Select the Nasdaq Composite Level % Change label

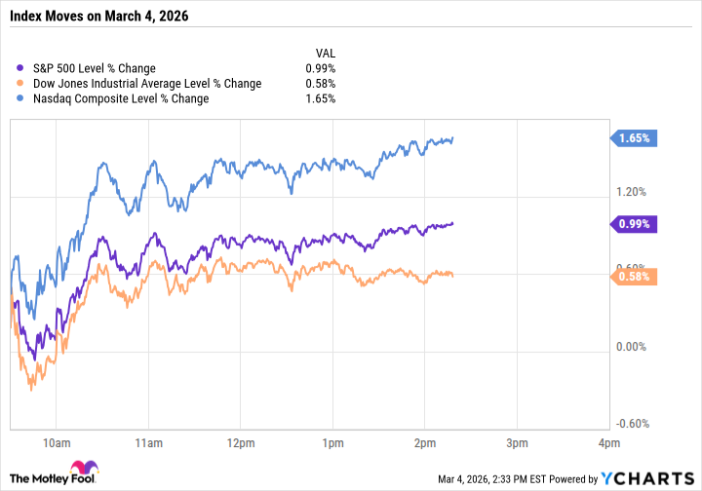[x=122, y=98]
